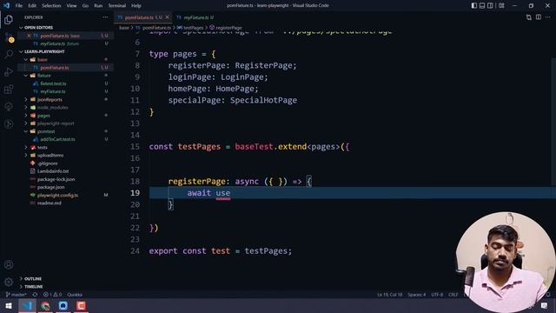Screen dimensions: 556x313
Task: Expand the pages folder
Action: coord(43,116)
